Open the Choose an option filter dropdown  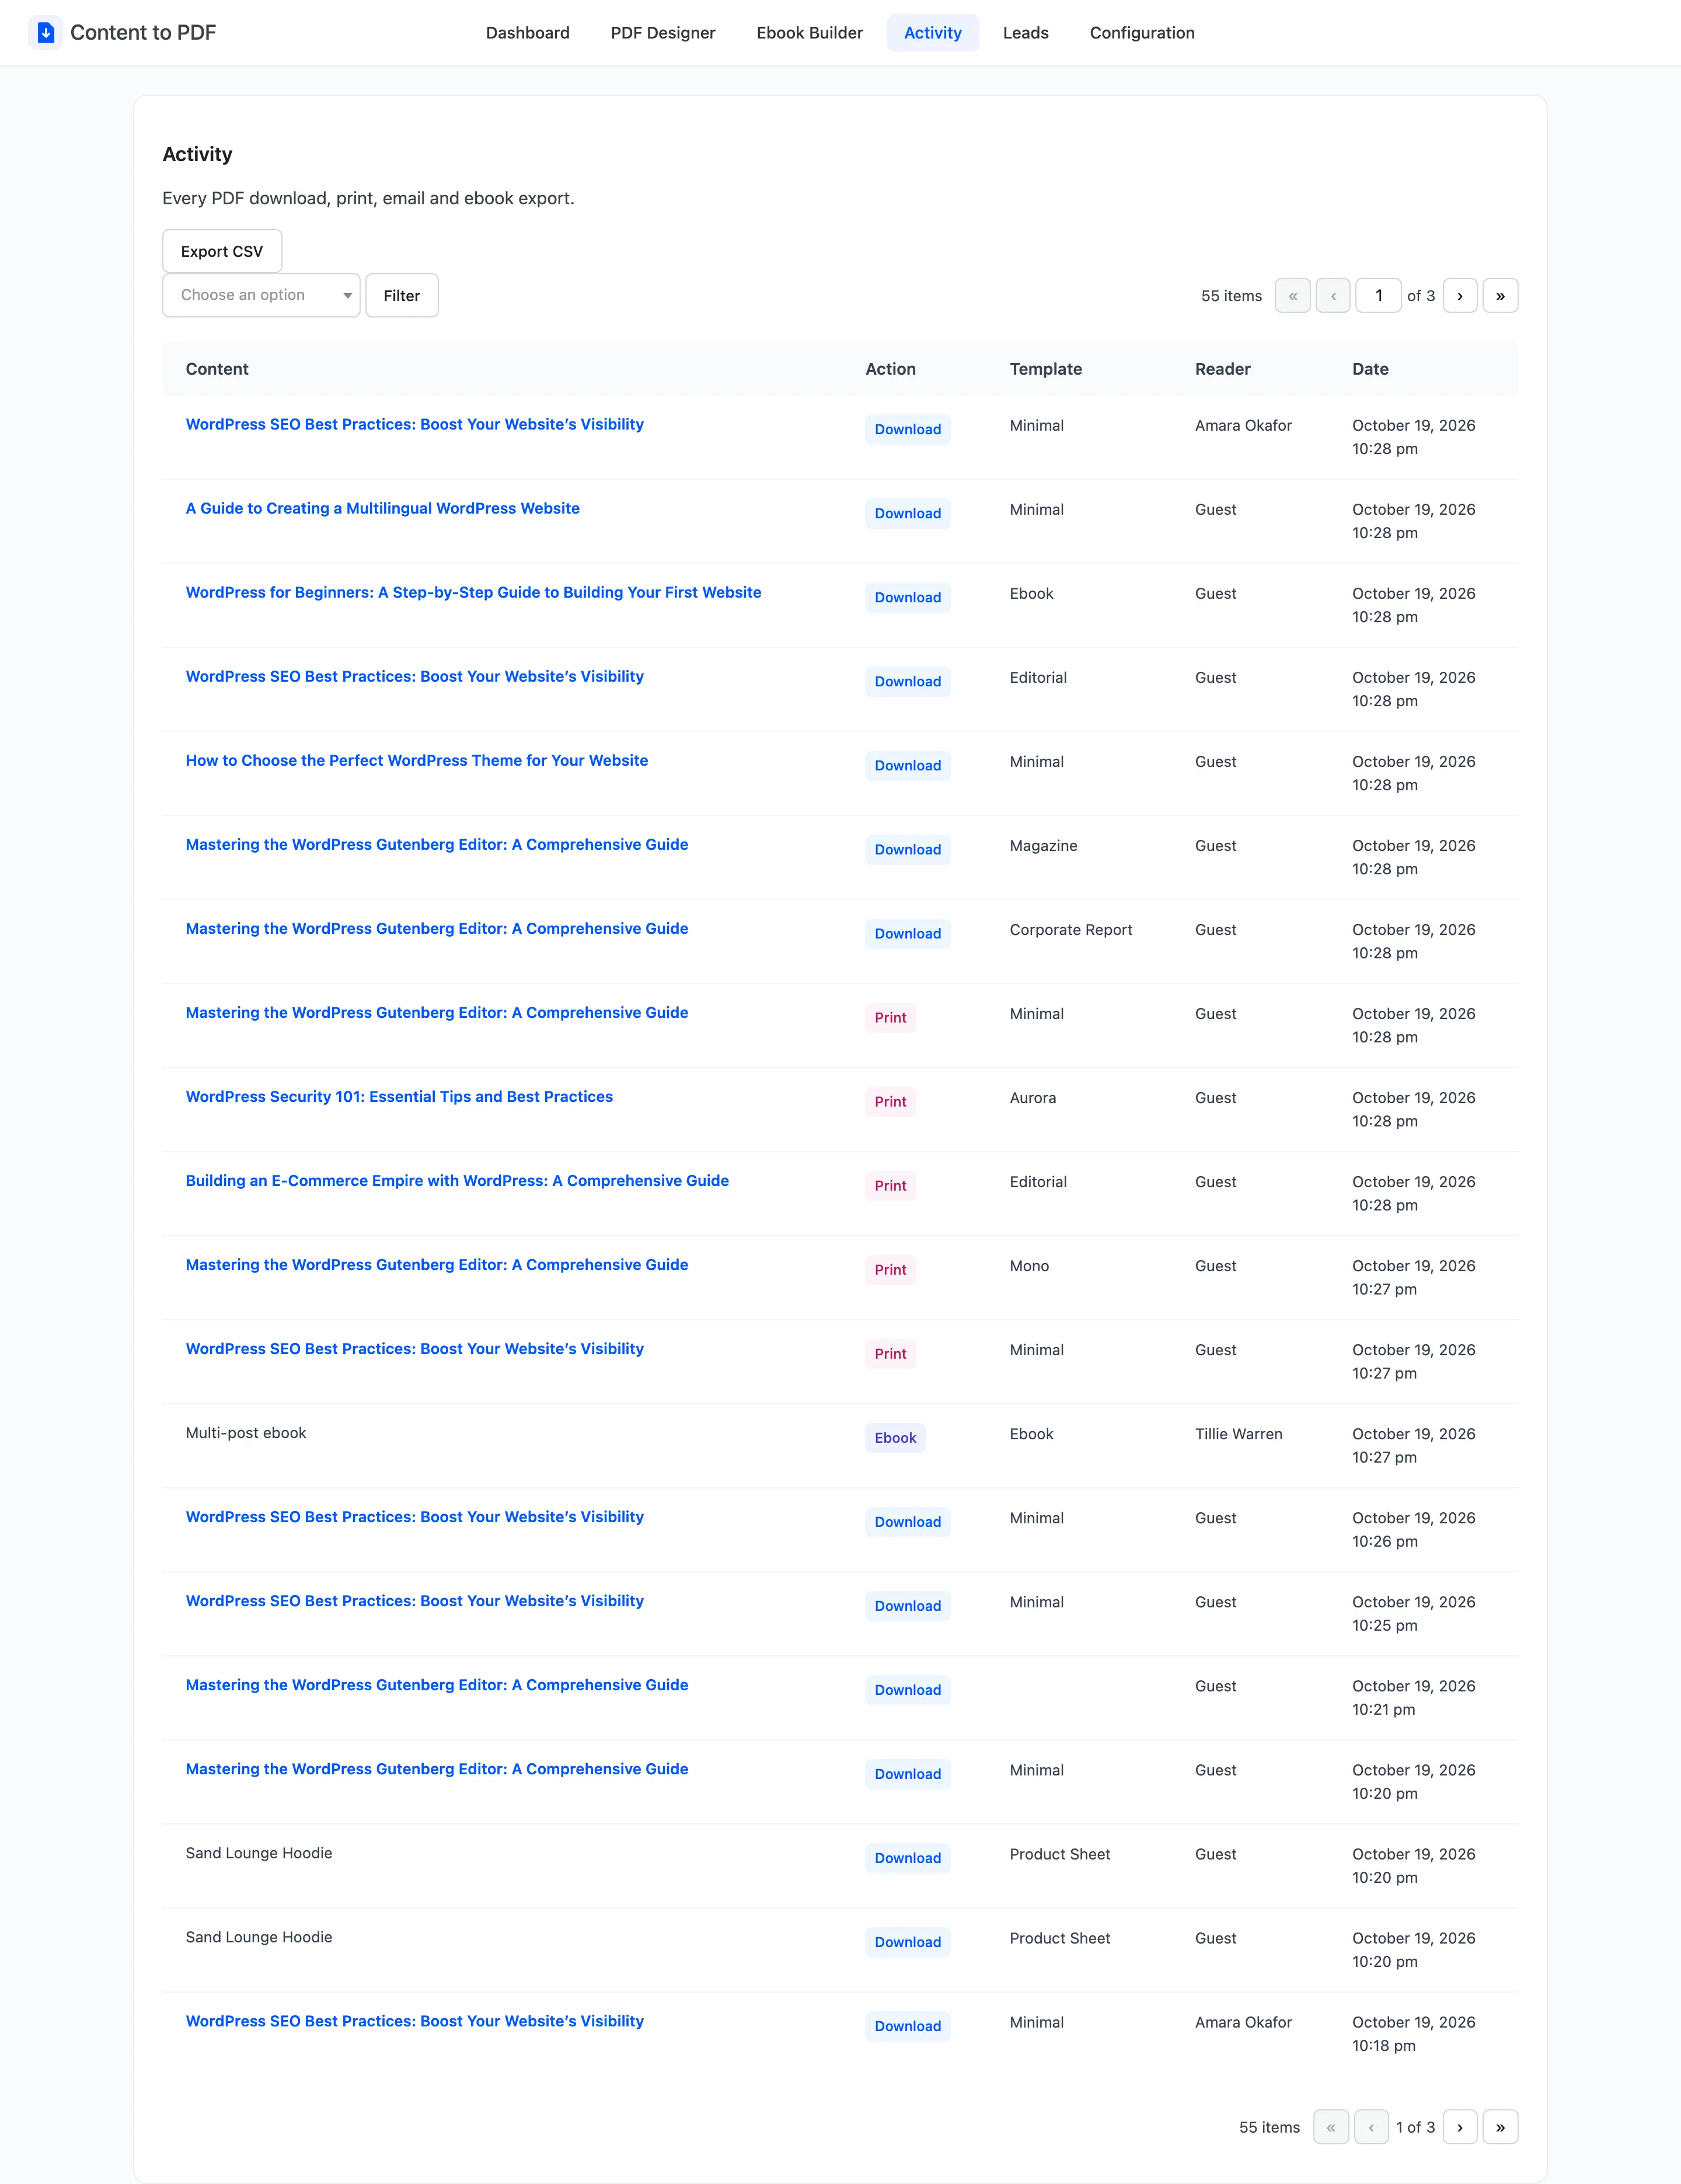[261, 295]
